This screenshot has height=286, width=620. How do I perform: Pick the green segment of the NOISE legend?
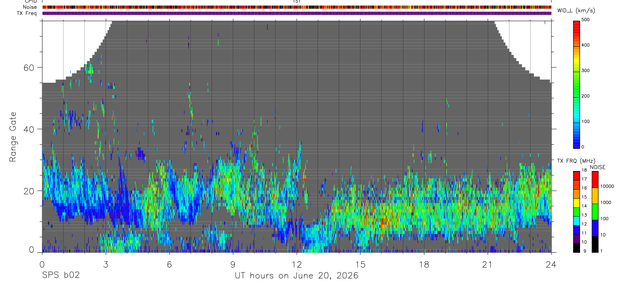594,212
